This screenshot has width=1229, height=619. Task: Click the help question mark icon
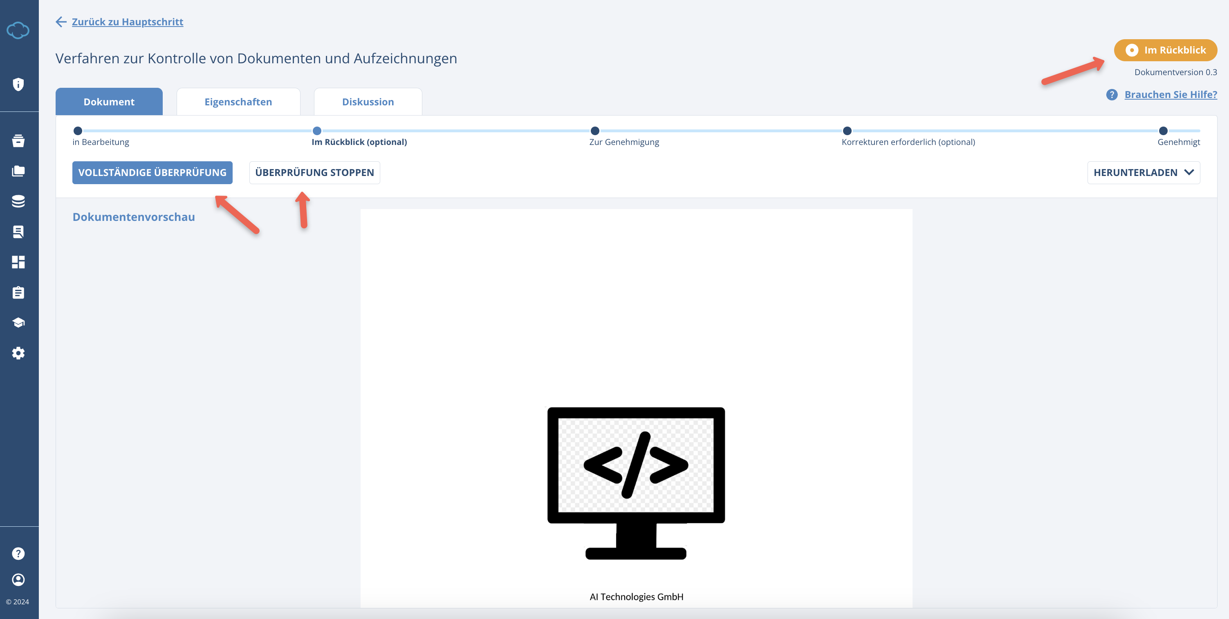pos(18,553)
